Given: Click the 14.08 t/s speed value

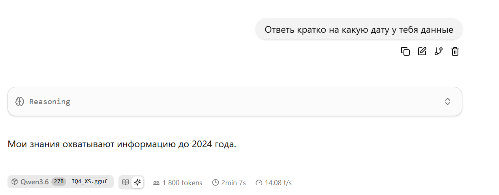Looking at the screenshot, I should (x=278, y=183).
